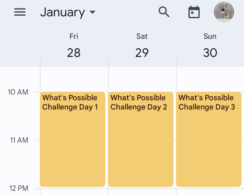Viewport: 244px width, 195px height.
Task: Click empty slot above Day 1 event on Friday
Action: 74,79
